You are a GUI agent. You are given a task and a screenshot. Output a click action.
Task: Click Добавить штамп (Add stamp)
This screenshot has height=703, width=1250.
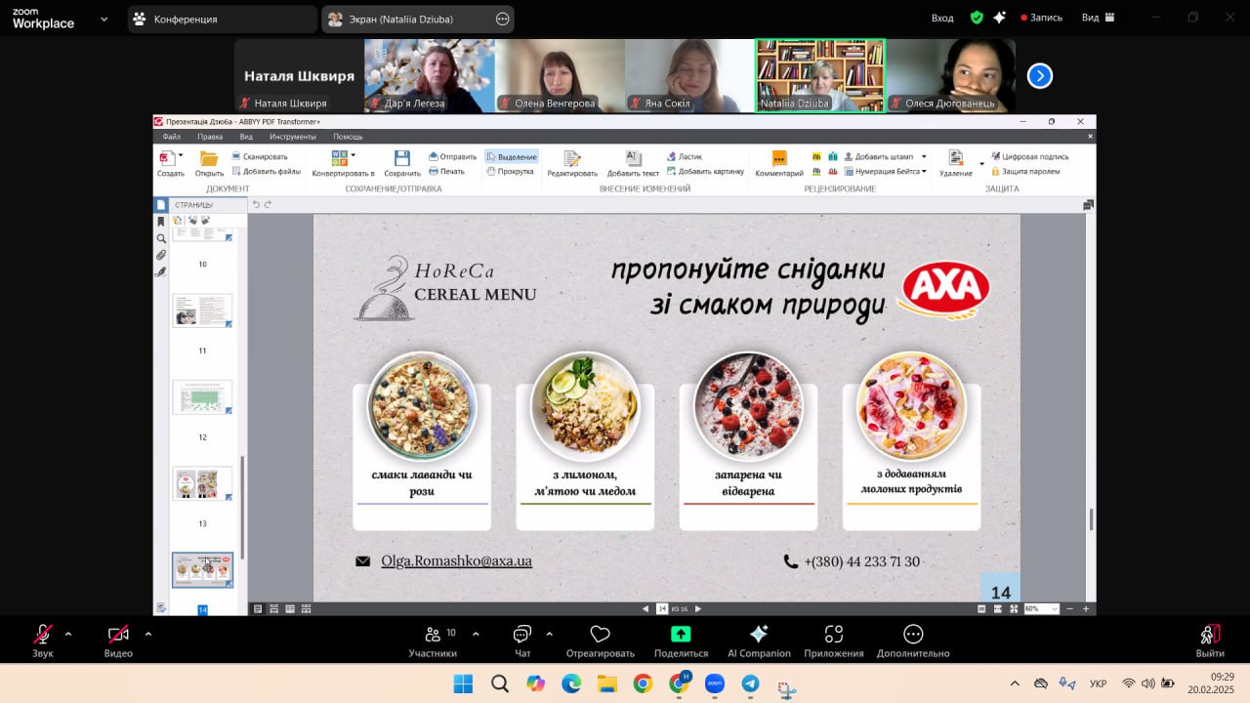coord(878,156)
